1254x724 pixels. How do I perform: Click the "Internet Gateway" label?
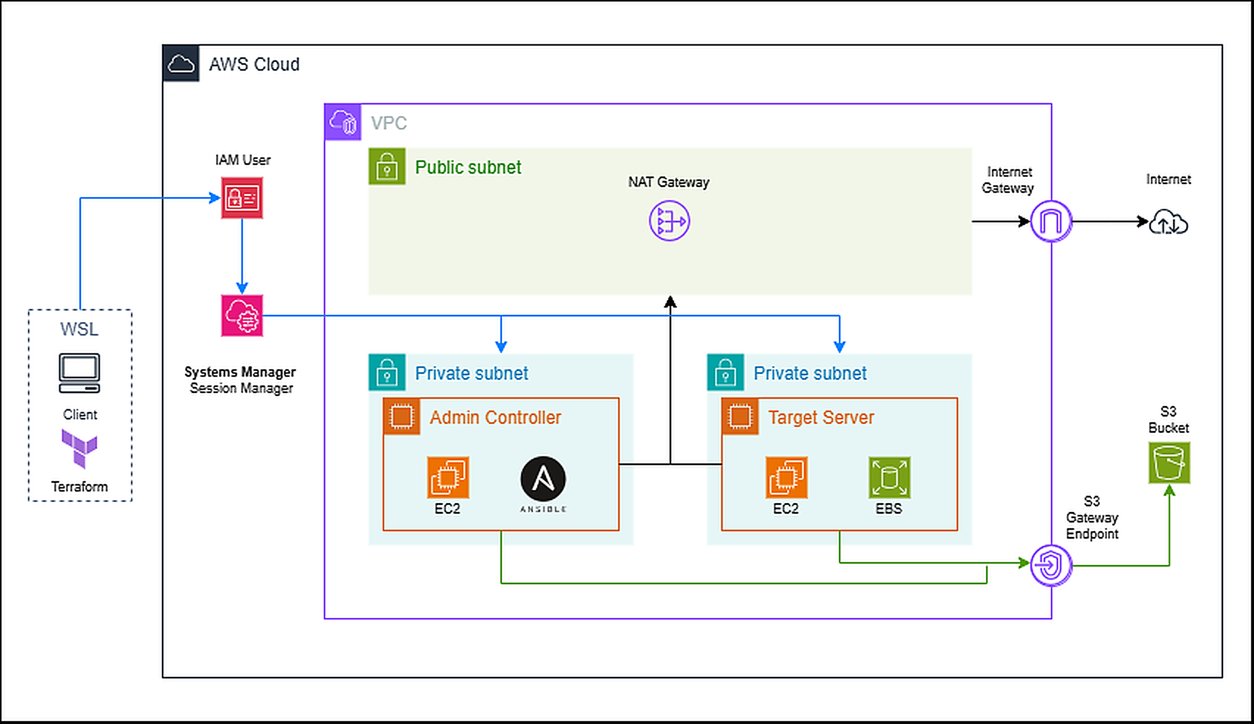(x=1008, y=180)
